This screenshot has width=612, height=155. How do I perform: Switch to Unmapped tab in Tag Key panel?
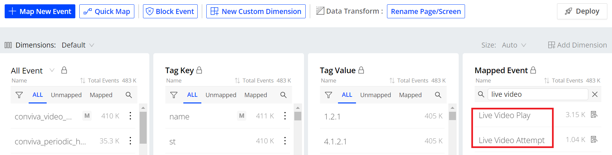221,95
